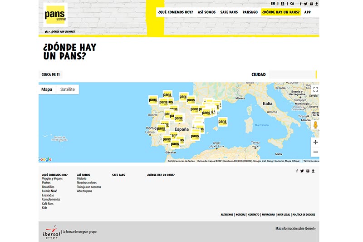Screen dimensions: 363x242
Task: Zoom in on the map
Action: 315,142
